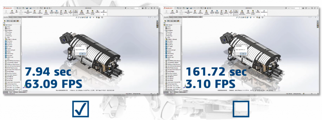Open SOLIDWORKS Add-Ins tab in the 7.94 sec window
The height and width of the screenshot is (120, 322).
tap(32, 17)
